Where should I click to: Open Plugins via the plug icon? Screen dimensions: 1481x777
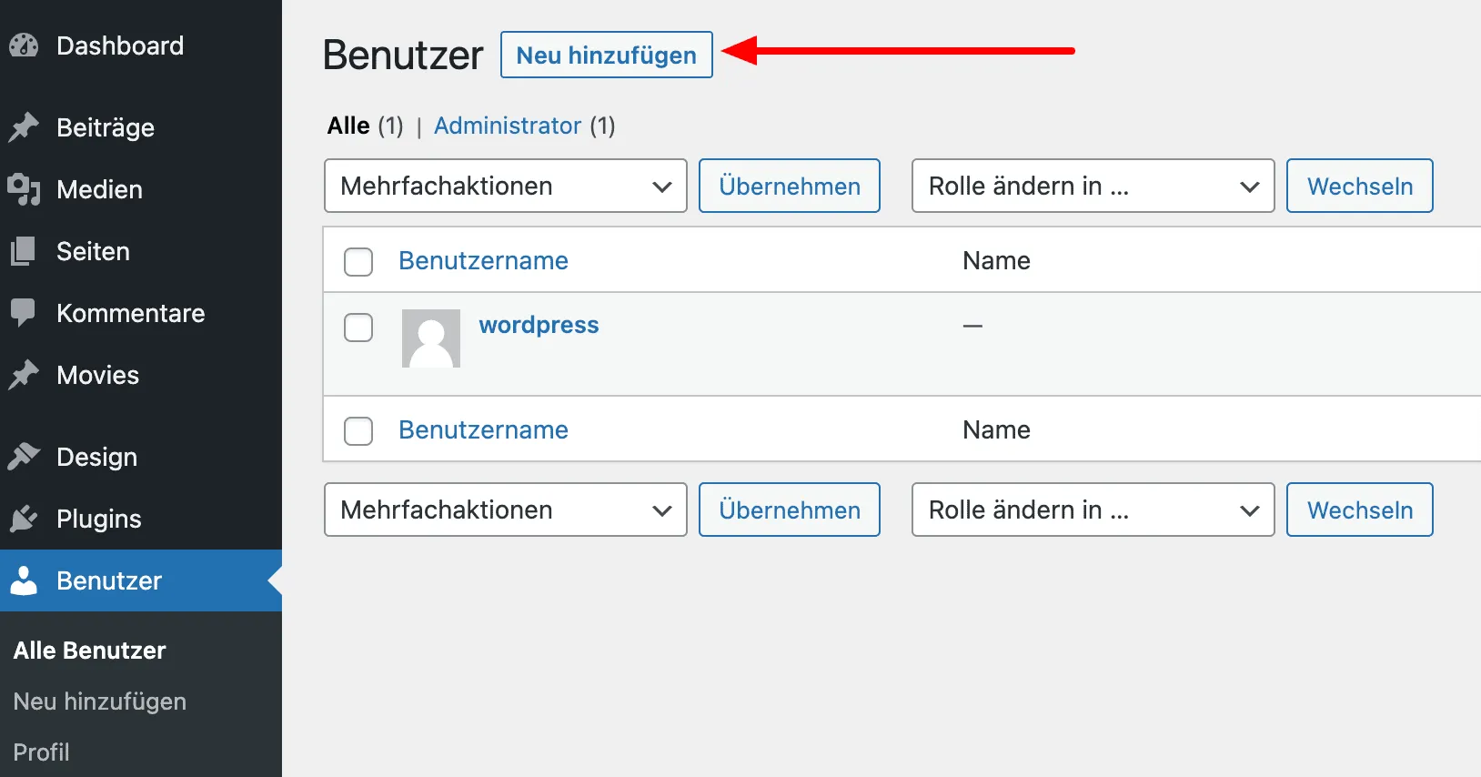(25, 519)
